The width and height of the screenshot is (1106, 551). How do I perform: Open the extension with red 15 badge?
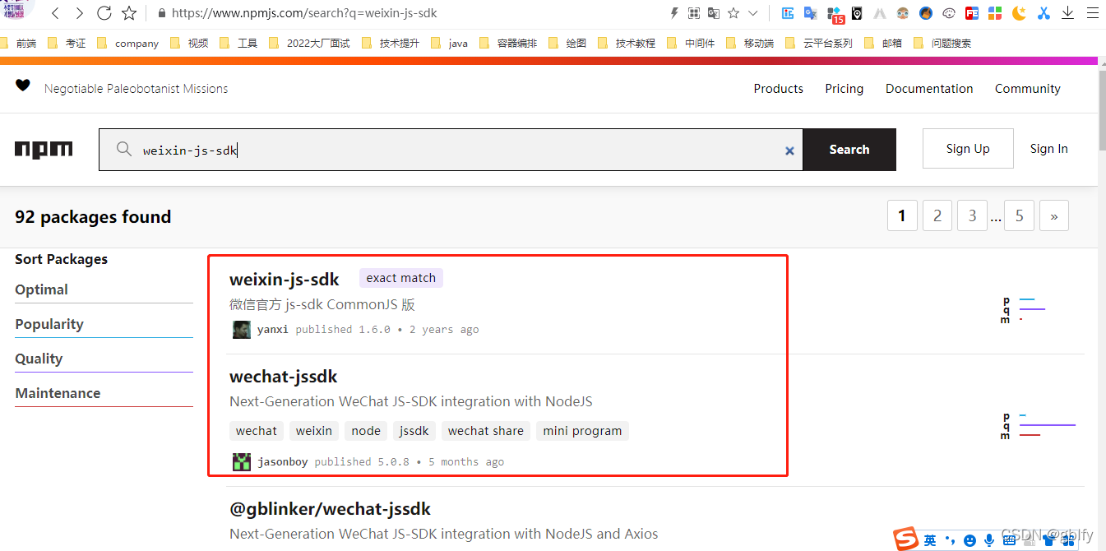[835, 14]
